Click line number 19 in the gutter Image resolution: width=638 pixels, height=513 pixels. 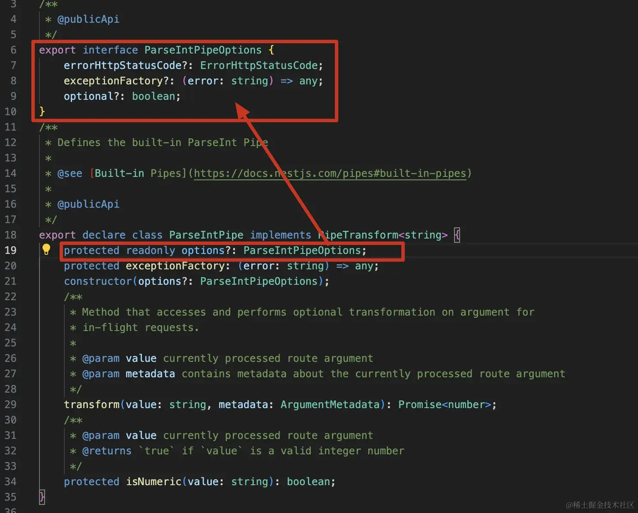tap(11, 250)
